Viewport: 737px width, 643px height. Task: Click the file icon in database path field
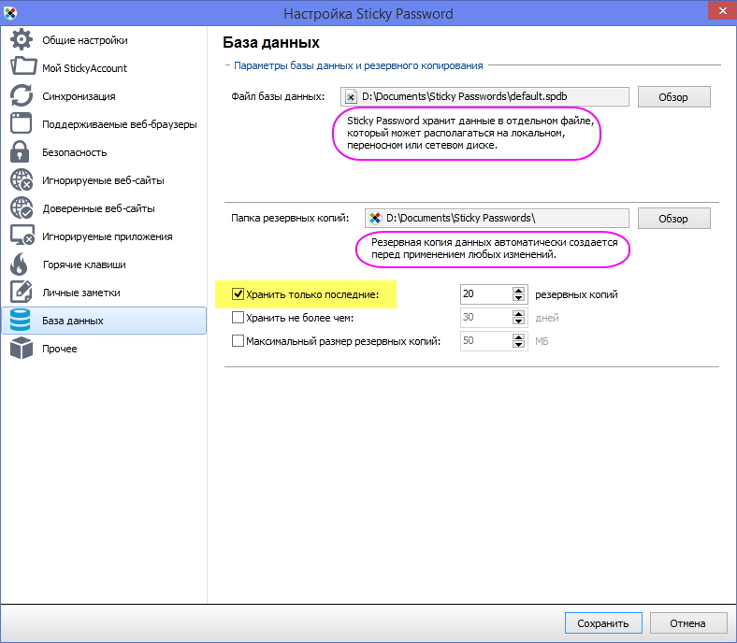click(x=351, y=97)
